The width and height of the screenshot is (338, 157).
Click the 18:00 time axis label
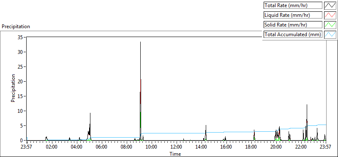(x=251, y=147)
